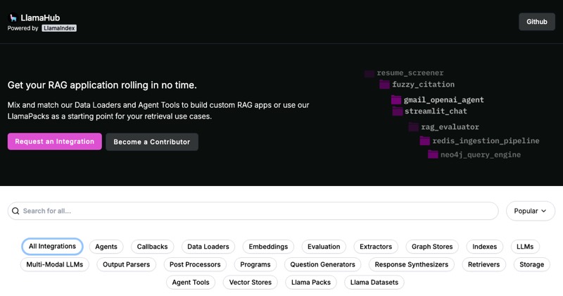The height and width of the screenshot is (296, 563).
Task: Select the Callbacks filter chip
Action: (x=152, y=247)
